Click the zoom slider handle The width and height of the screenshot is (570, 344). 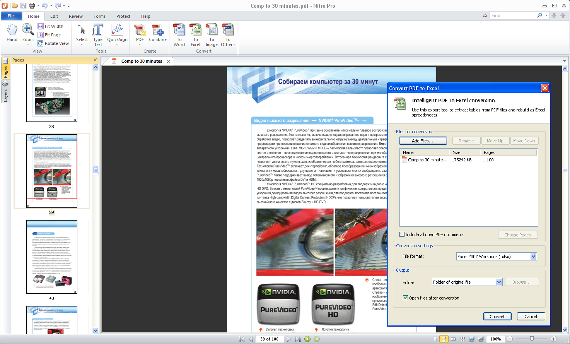532,339
